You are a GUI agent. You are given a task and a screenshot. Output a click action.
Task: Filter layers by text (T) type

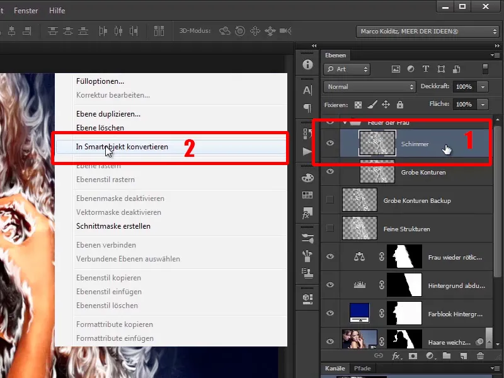point(426,69)
